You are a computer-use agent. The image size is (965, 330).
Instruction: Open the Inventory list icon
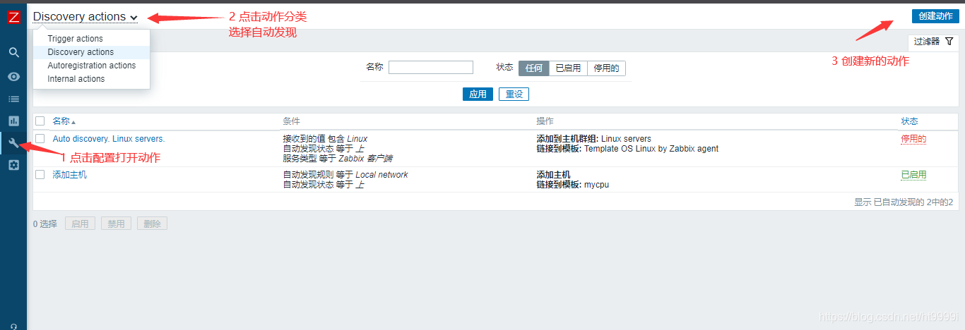click(x=13, y=99)
